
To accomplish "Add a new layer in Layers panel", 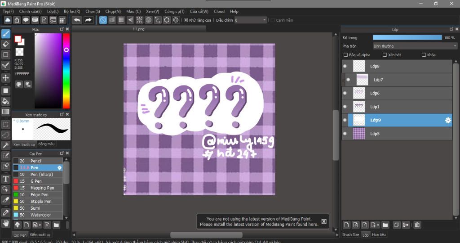I will (346, 225).
